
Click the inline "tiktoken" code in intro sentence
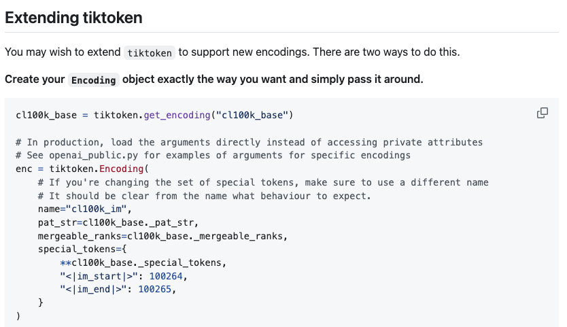[x=150, y=52]
